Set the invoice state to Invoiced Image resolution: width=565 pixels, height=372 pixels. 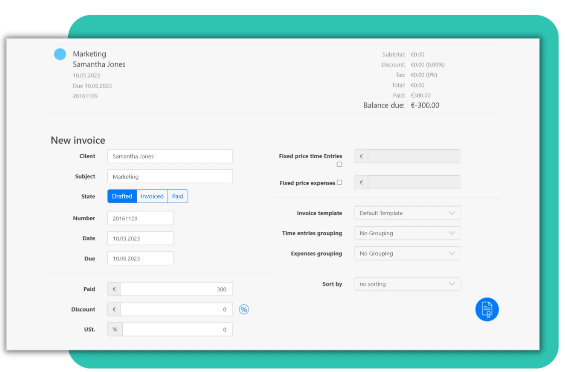152,196
